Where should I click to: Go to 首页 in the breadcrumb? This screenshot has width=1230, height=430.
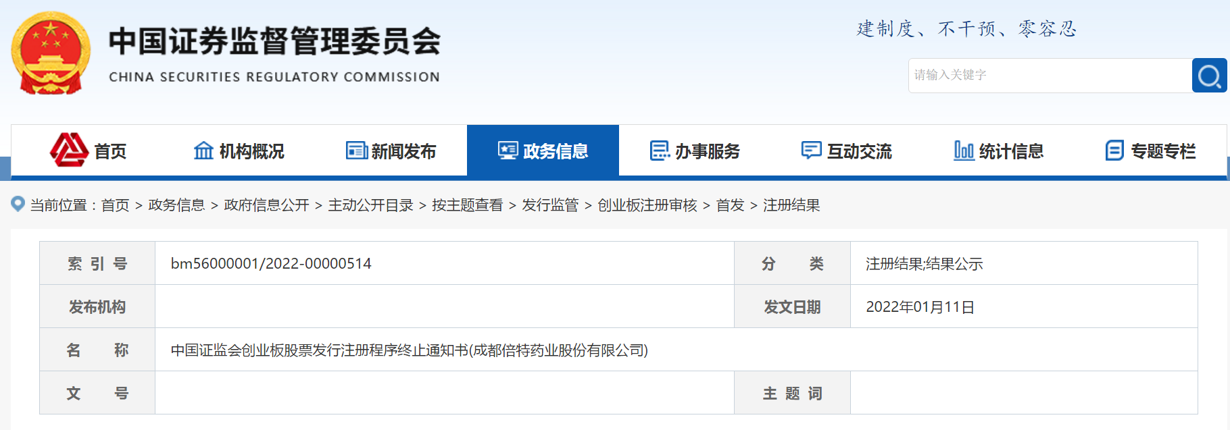(x=115, y=205)
